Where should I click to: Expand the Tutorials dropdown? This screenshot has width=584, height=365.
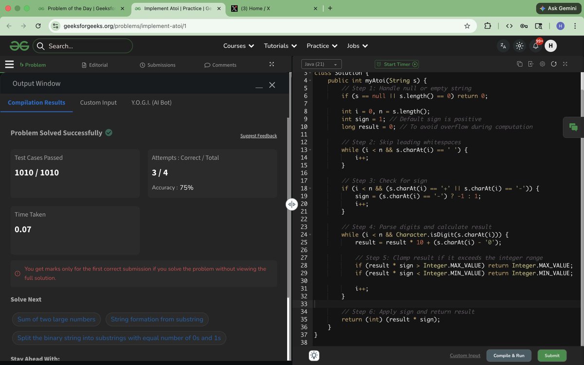click(280, 46)
